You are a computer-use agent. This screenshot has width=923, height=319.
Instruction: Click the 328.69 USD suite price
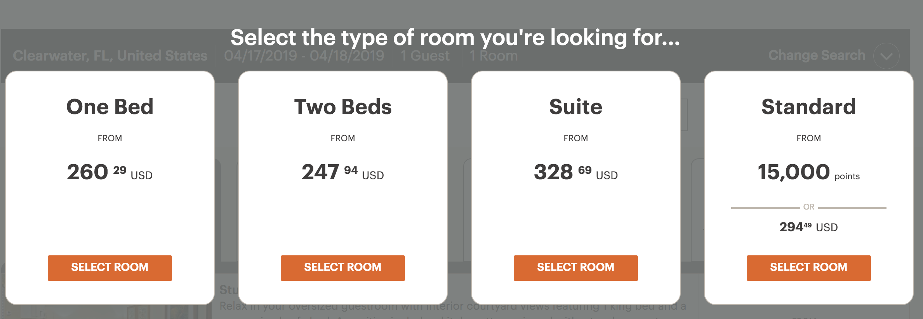click(575, 172)
